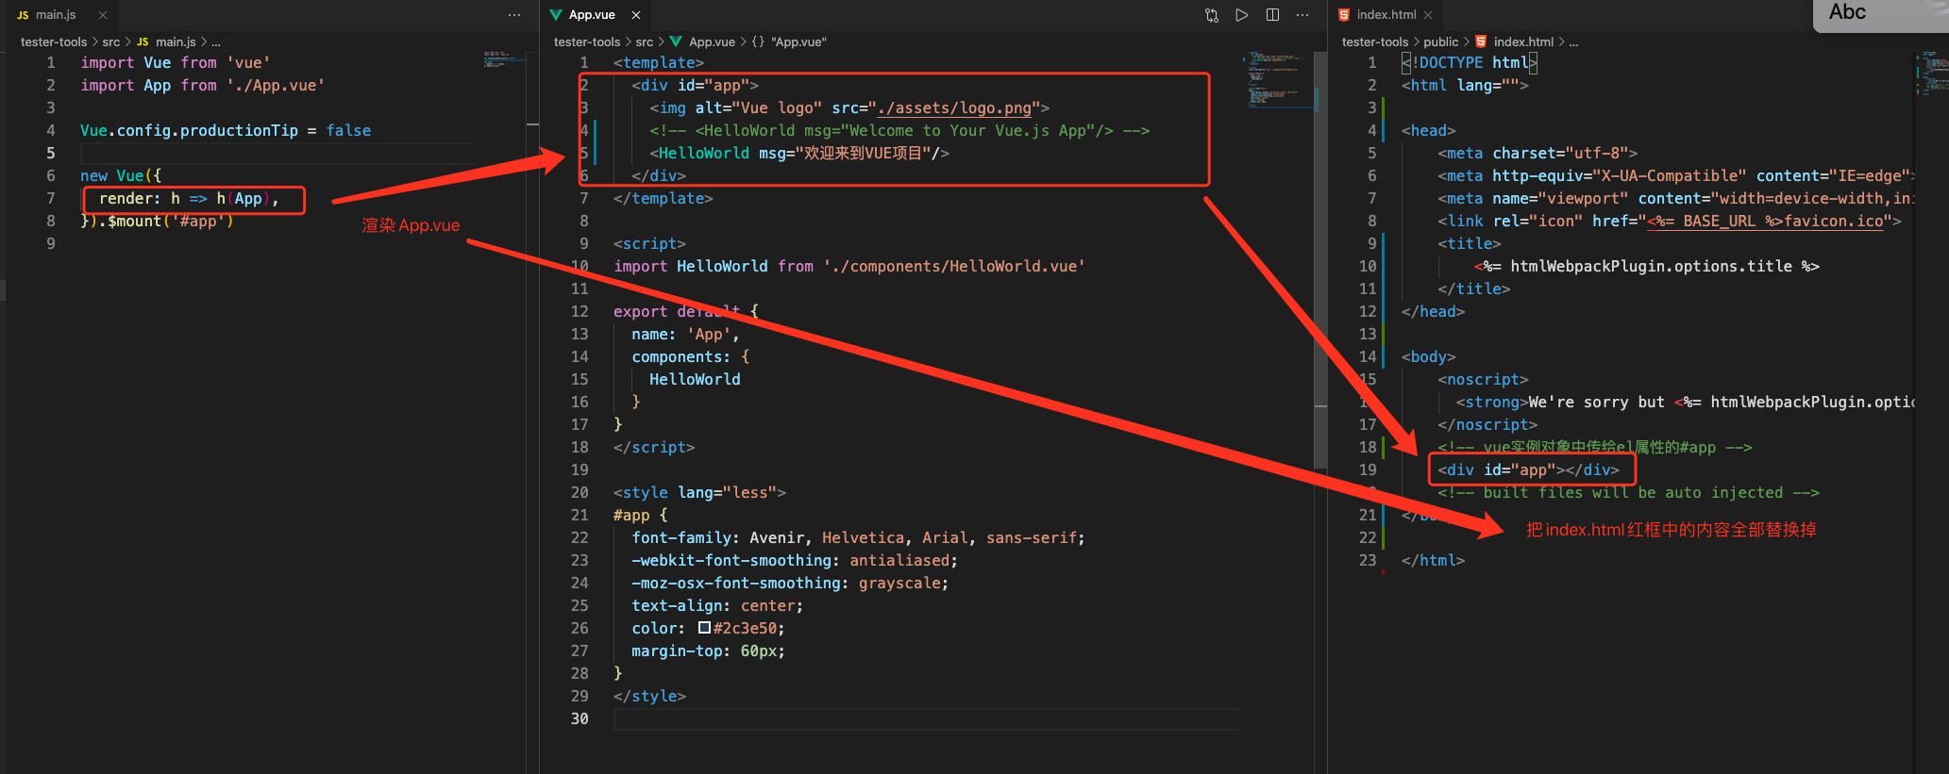This screenshot has height=774, width=1949.
Task: Click the <meta charset="utf-8"> line
Action: pyautogui.click(x=1537, y=153)
